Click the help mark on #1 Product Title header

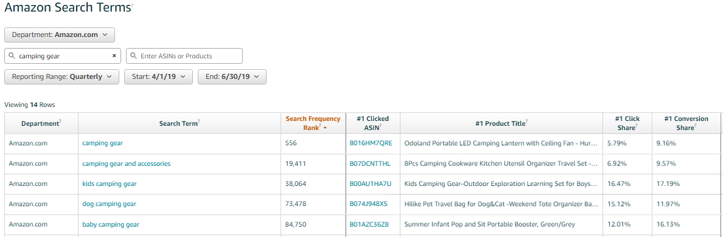pyautogui.click(x=526, y=122)
